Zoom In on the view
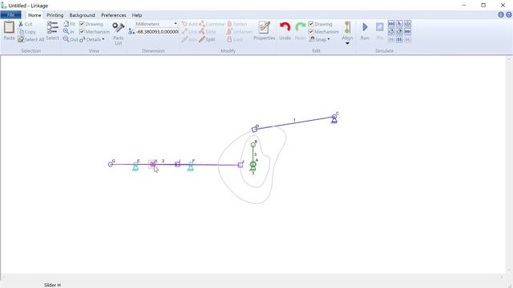 coord(69,32)
